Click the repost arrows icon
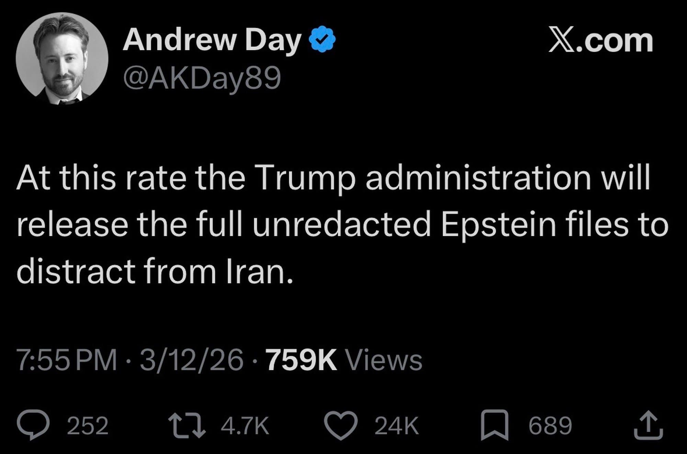Viewport: 687px width, 454px height. pos(187,425)
